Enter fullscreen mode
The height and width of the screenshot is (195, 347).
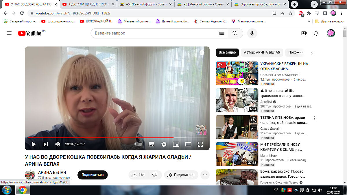pos(200,144)
